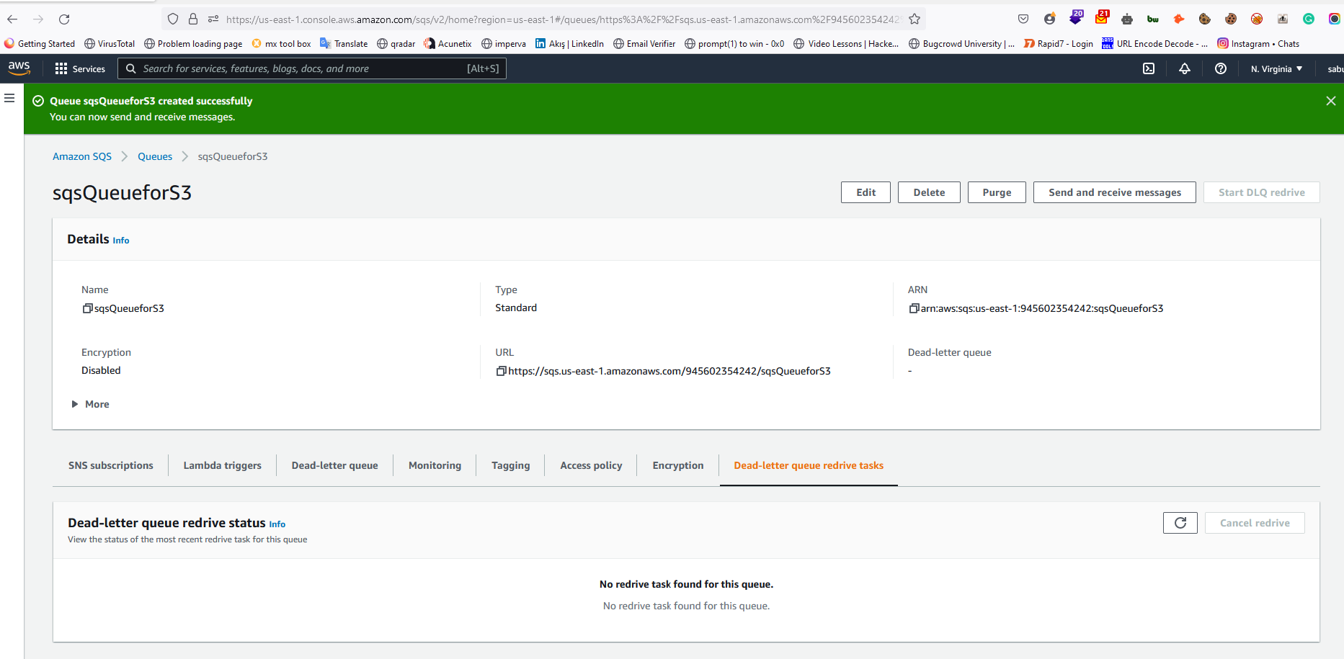Refresh the redrive status panel
Image resolution: width=1344 pixels, height=659 pixels.
[x=1180, y=523]
